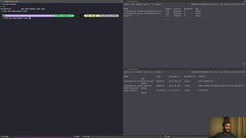Click the purple directory path prompt segment
This screenshot has height=138, width=246.
30,16
